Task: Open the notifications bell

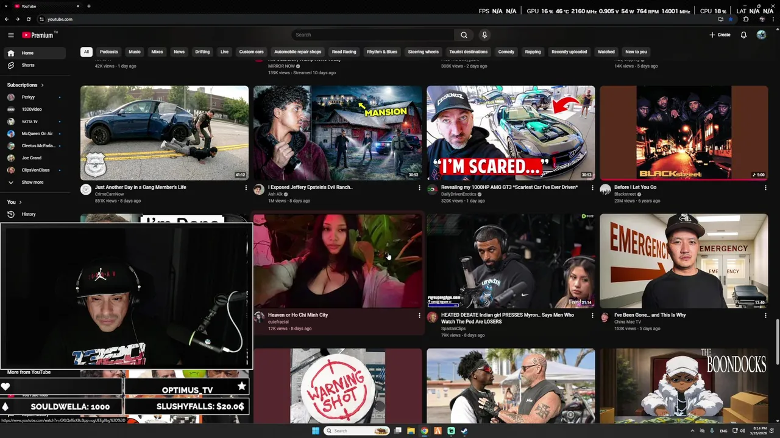Action: point(743,35)
